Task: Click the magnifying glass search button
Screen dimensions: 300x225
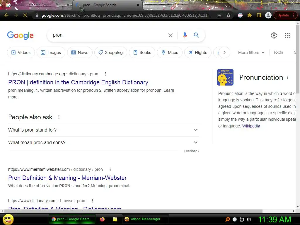Action: click(196, 35)
